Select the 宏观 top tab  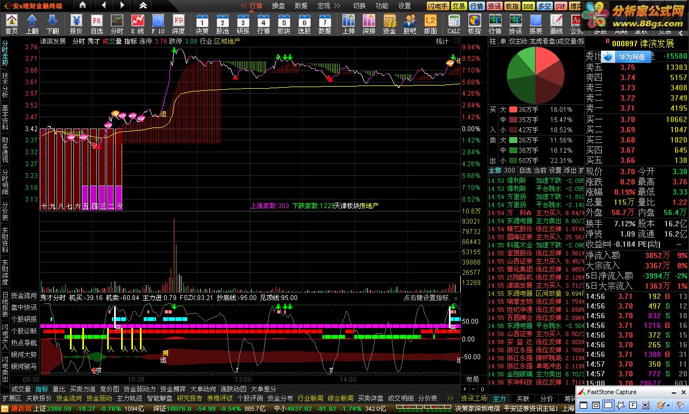[x=324, y=6]
